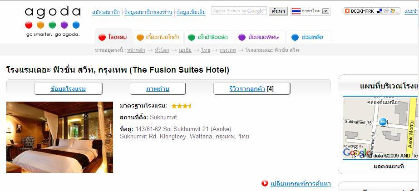View the ภาพถ่าย photos button
419x191 pixels.
click(x=158, y=88)
